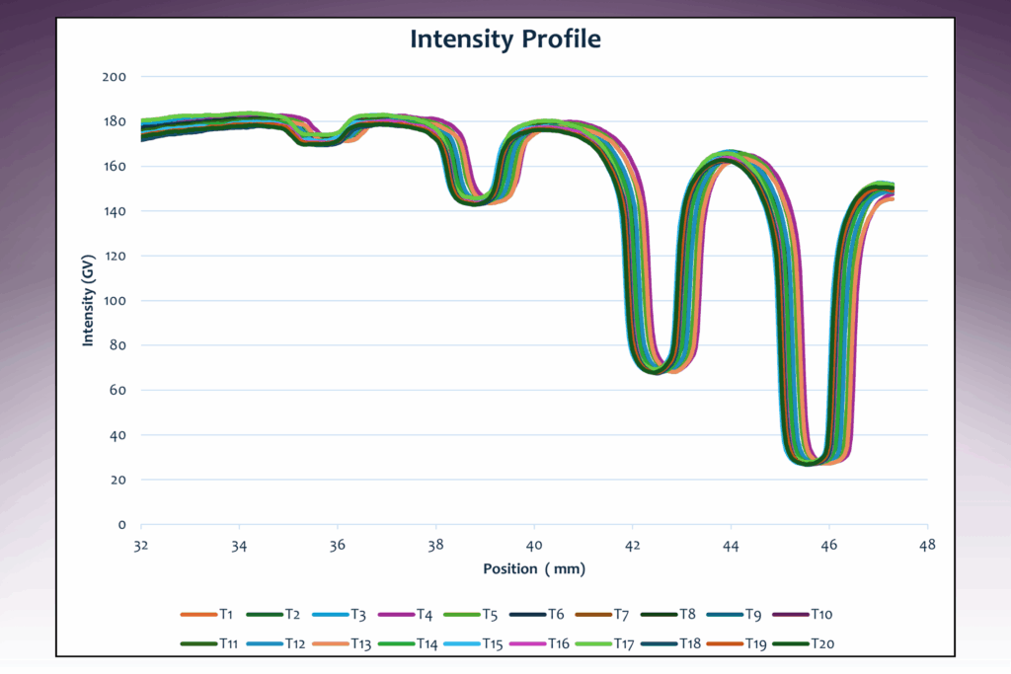Click the 32 label on horizontal axis

coord(141,545)
